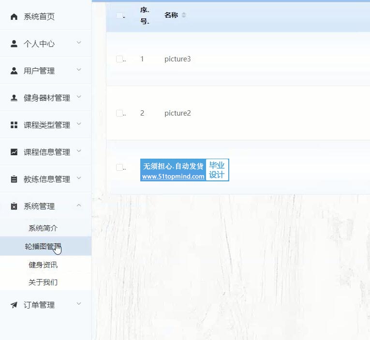Click serial number 1 cell

(x=142, y=59)
